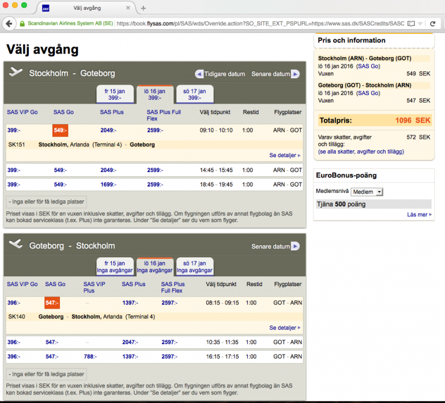The image size is (445, 403).
Task: Click Totalpris 1096 SEK amount
Action: pyautogui.click(x=413, y=120)
